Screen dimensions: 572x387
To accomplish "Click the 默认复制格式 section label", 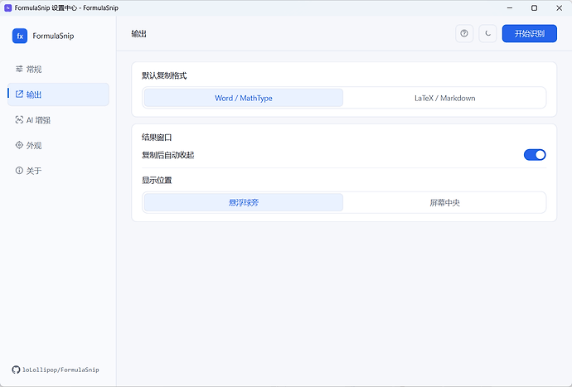I will pos(164,76).
